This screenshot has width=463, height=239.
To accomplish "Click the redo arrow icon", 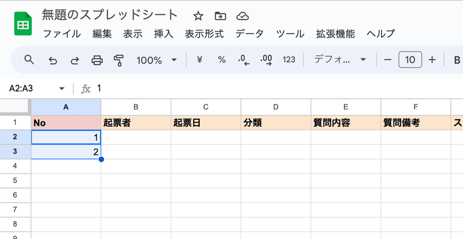I will tap(75, 60).
